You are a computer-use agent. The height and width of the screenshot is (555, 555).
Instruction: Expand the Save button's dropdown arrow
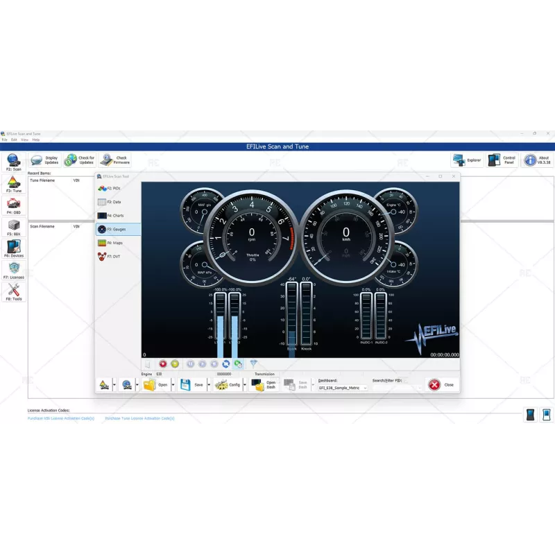209,385
